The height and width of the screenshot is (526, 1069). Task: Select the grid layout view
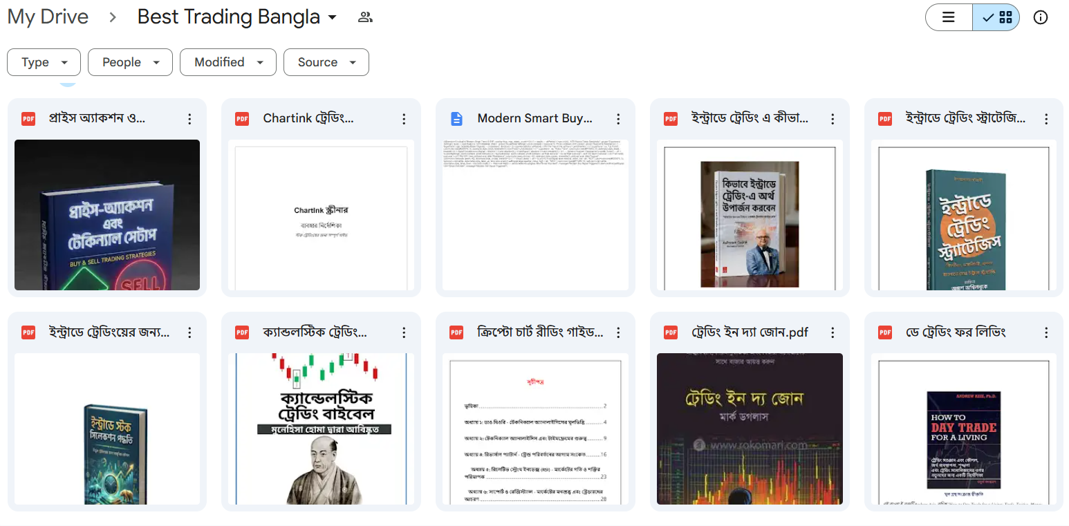click(x=996, y=17)
